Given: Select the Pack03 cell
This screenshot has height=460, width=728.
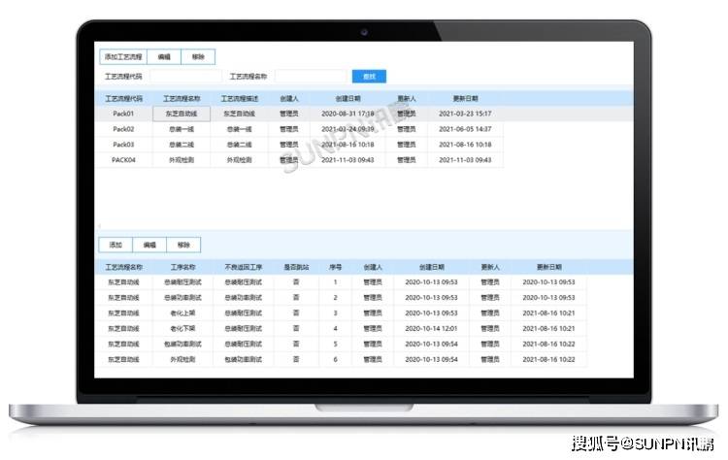Looking at the screenshot, I should click(123, 145).
